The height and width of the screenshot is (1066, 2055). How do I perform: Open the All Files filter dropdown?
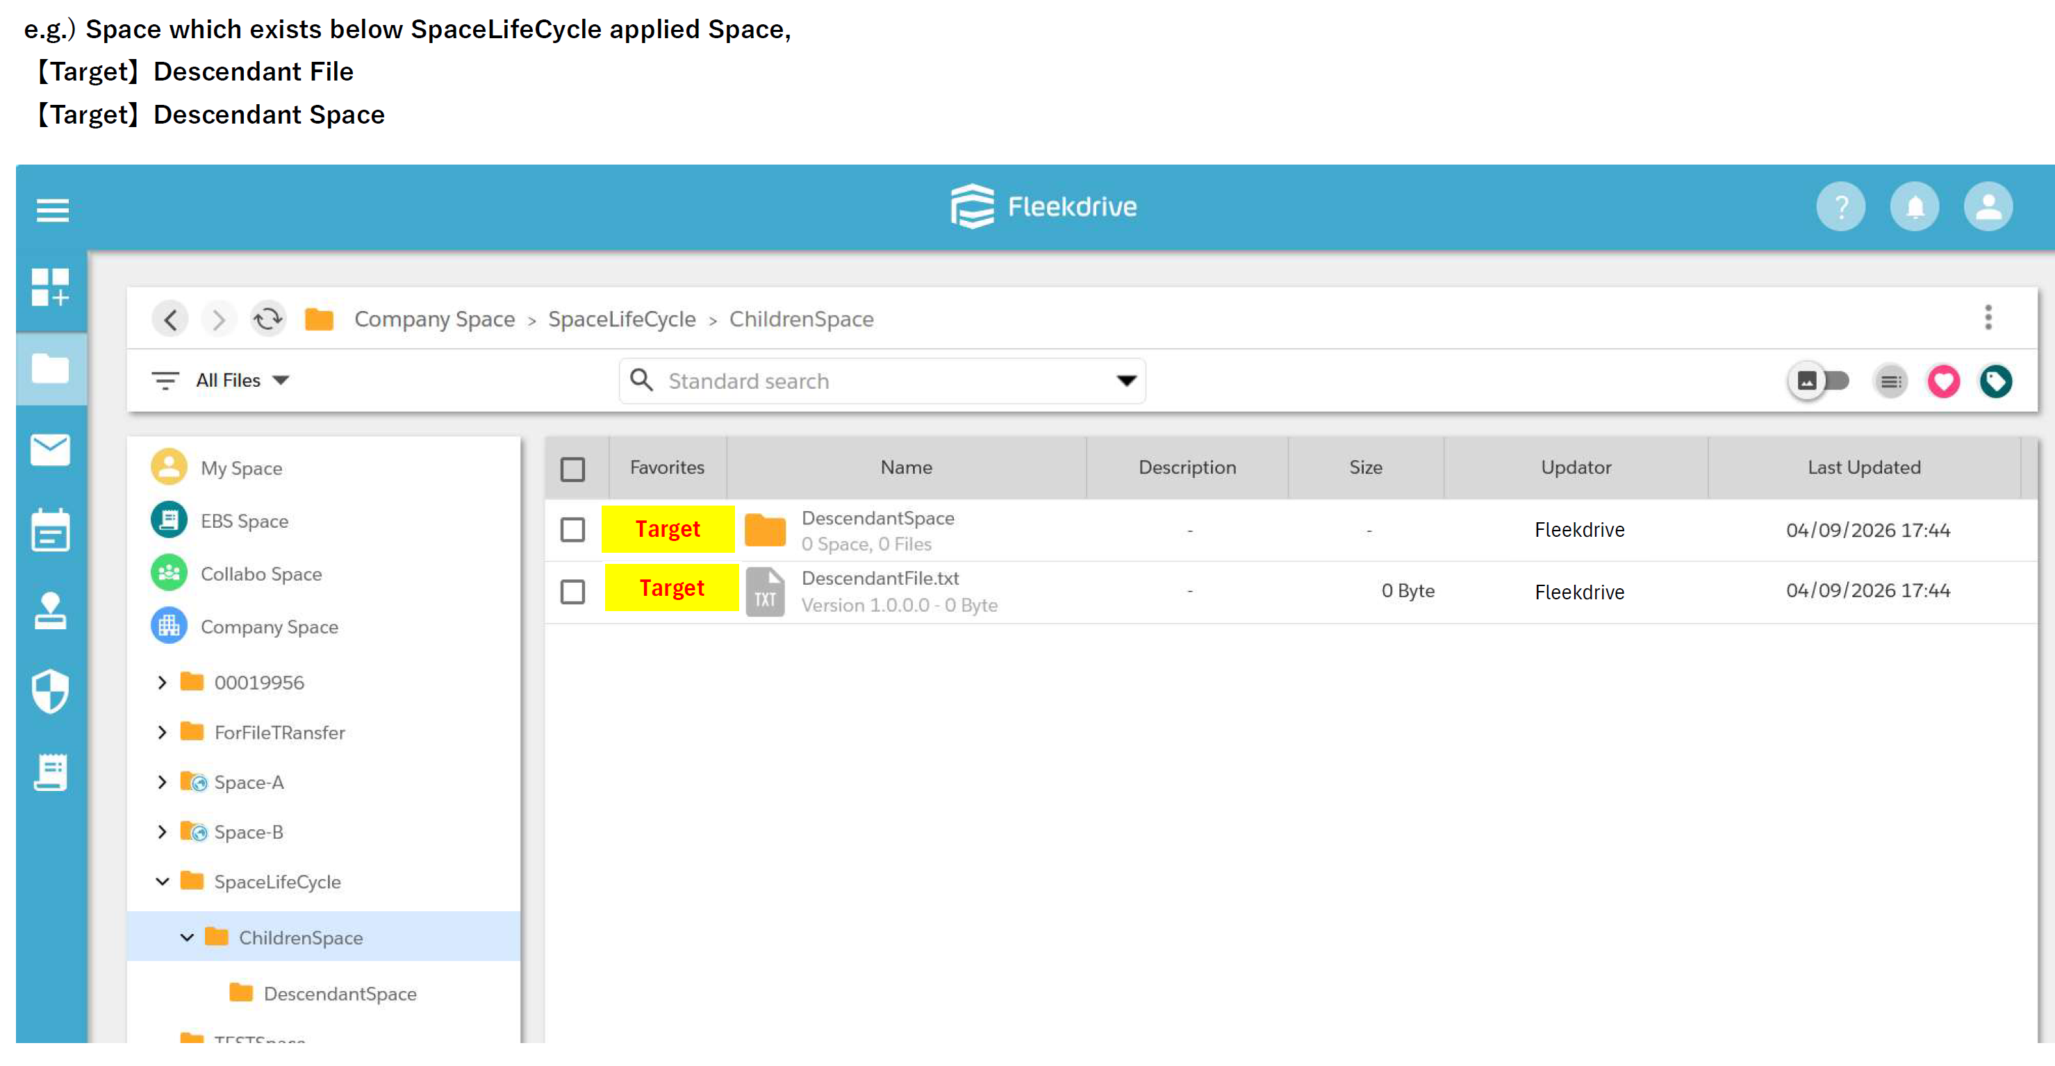239,381
